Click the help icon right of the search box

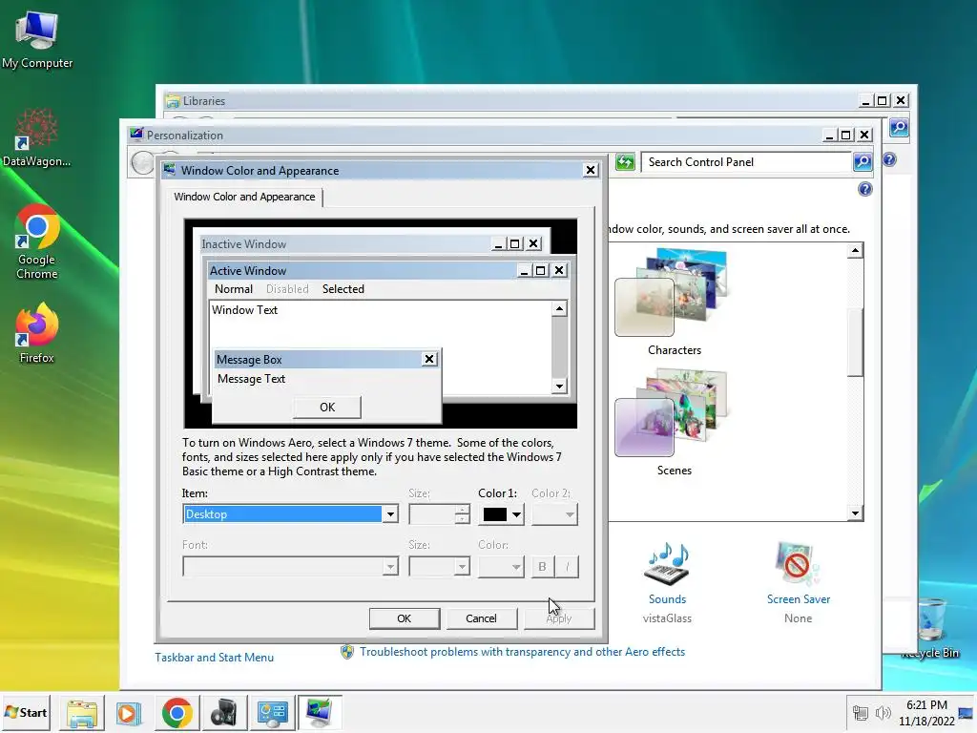coord(889,159)
